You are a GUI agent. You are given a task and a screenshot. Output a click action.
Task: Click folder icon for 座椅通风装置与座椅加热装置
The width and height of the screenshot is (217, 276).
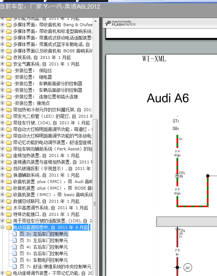(x=9, y=162)
